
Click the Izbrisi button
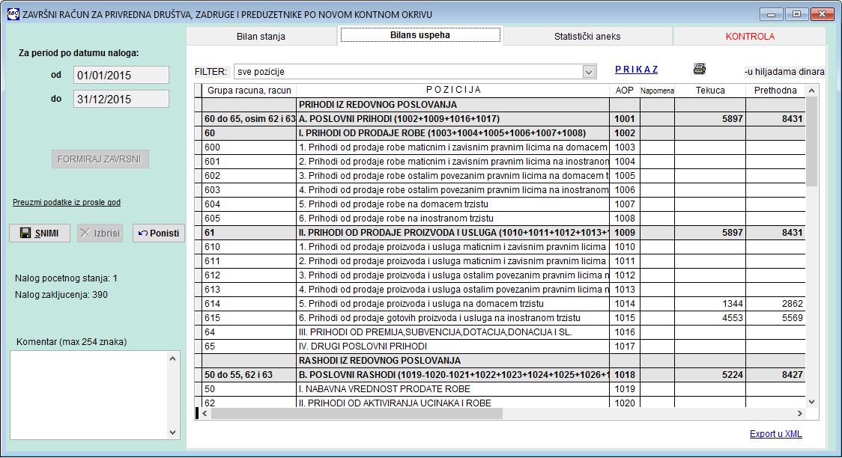coord(100,233)
